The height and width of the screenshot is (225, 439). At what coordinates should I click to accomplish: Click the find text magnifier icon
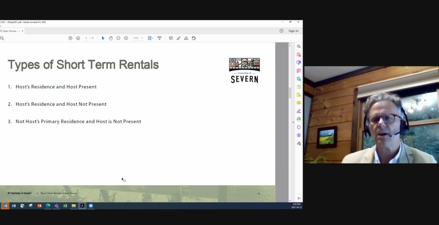2,38
